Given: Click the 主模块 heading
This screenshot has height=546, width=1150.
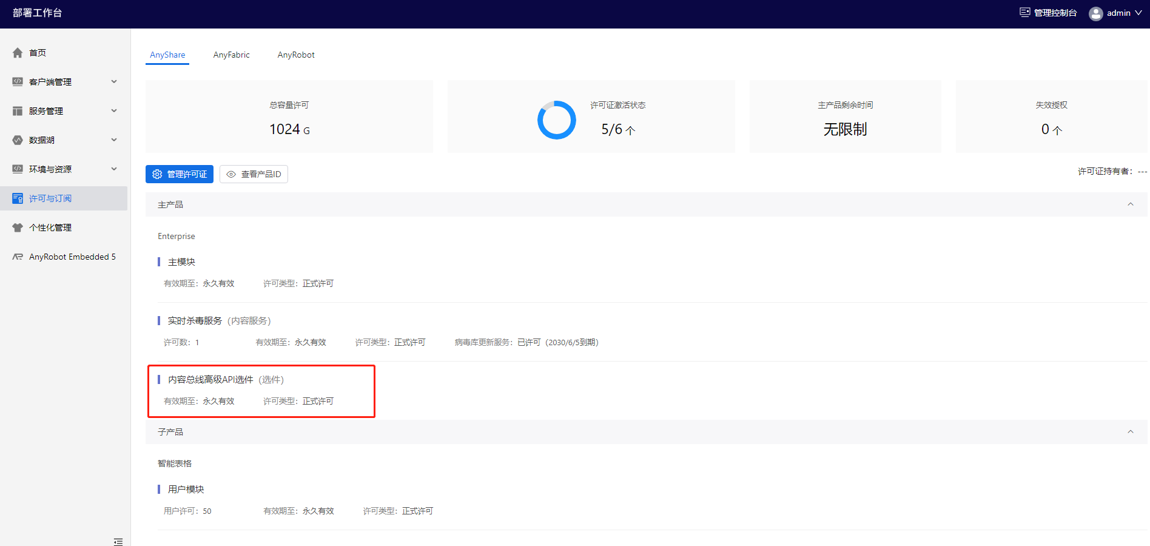Looking at the screenshot, I should pyautogui.click(x=181, y=262).
